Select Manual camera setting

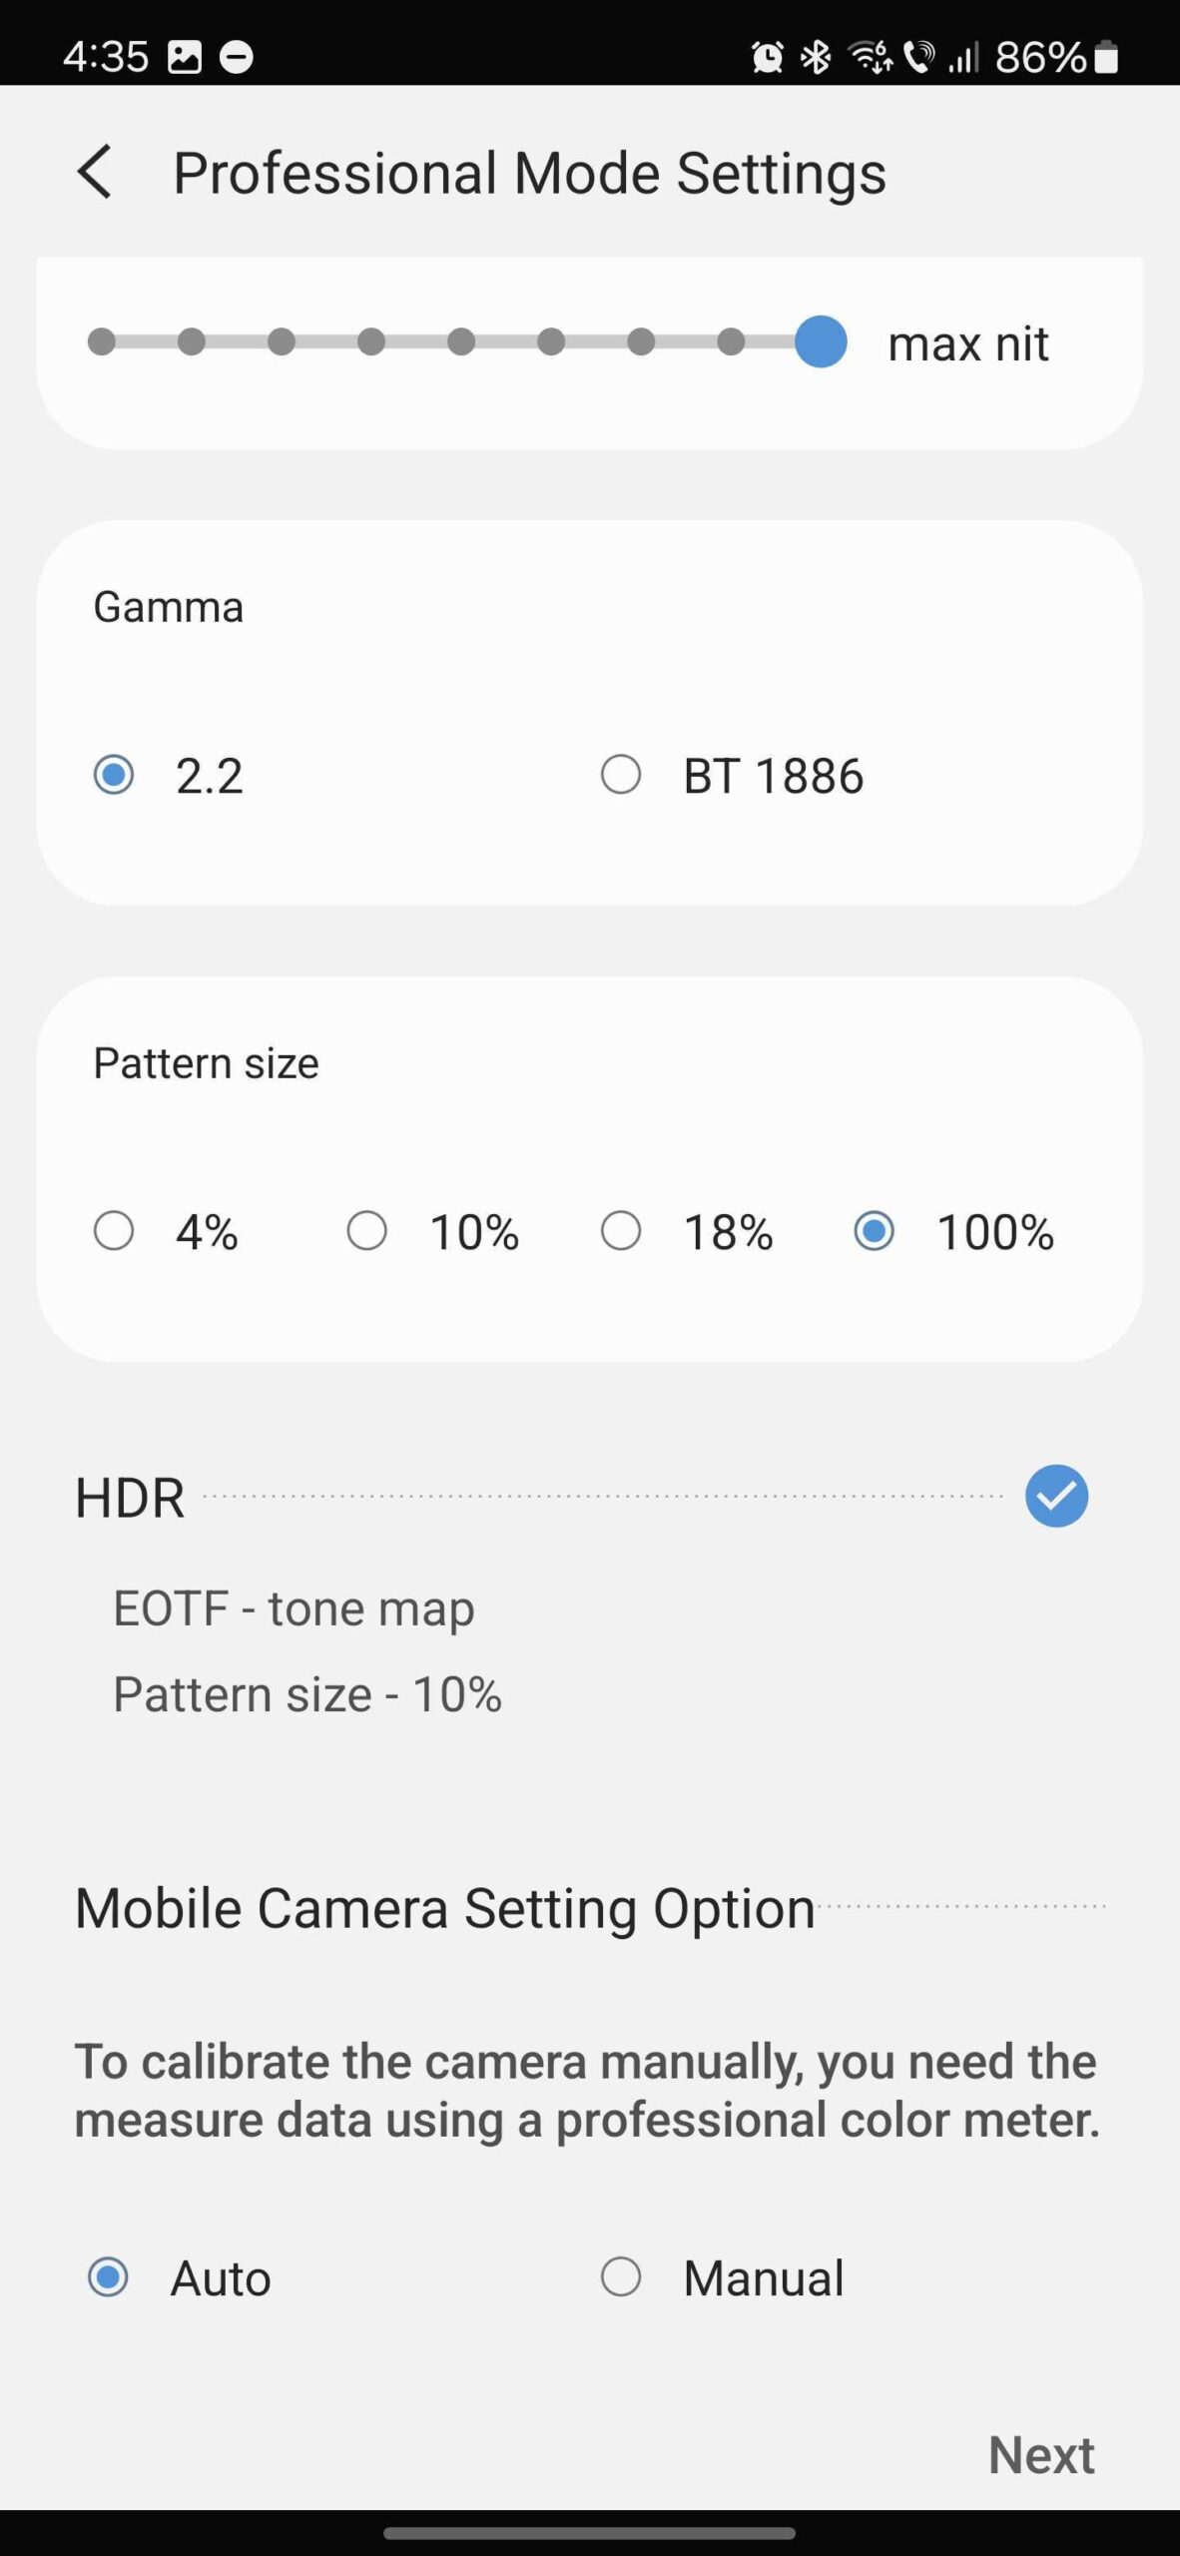621,2277
